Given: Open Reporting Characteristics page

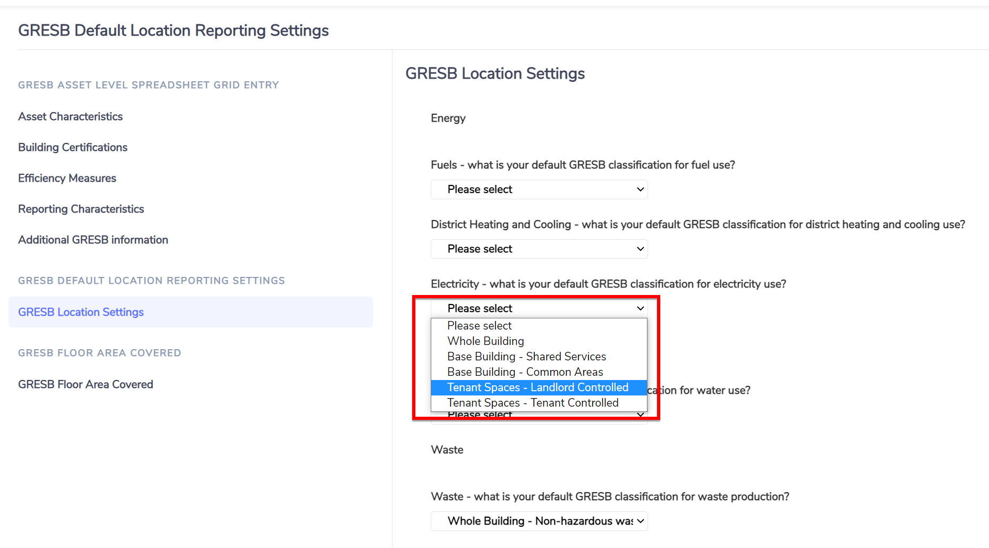Looking at the screenshot, I should point(81,209).
